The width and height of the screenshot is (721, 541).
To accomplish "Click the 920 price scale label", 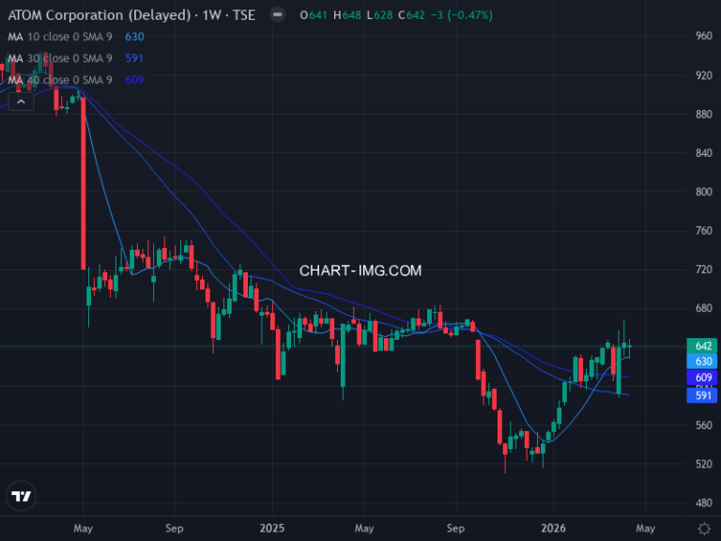I will click(x=703, y=75).
